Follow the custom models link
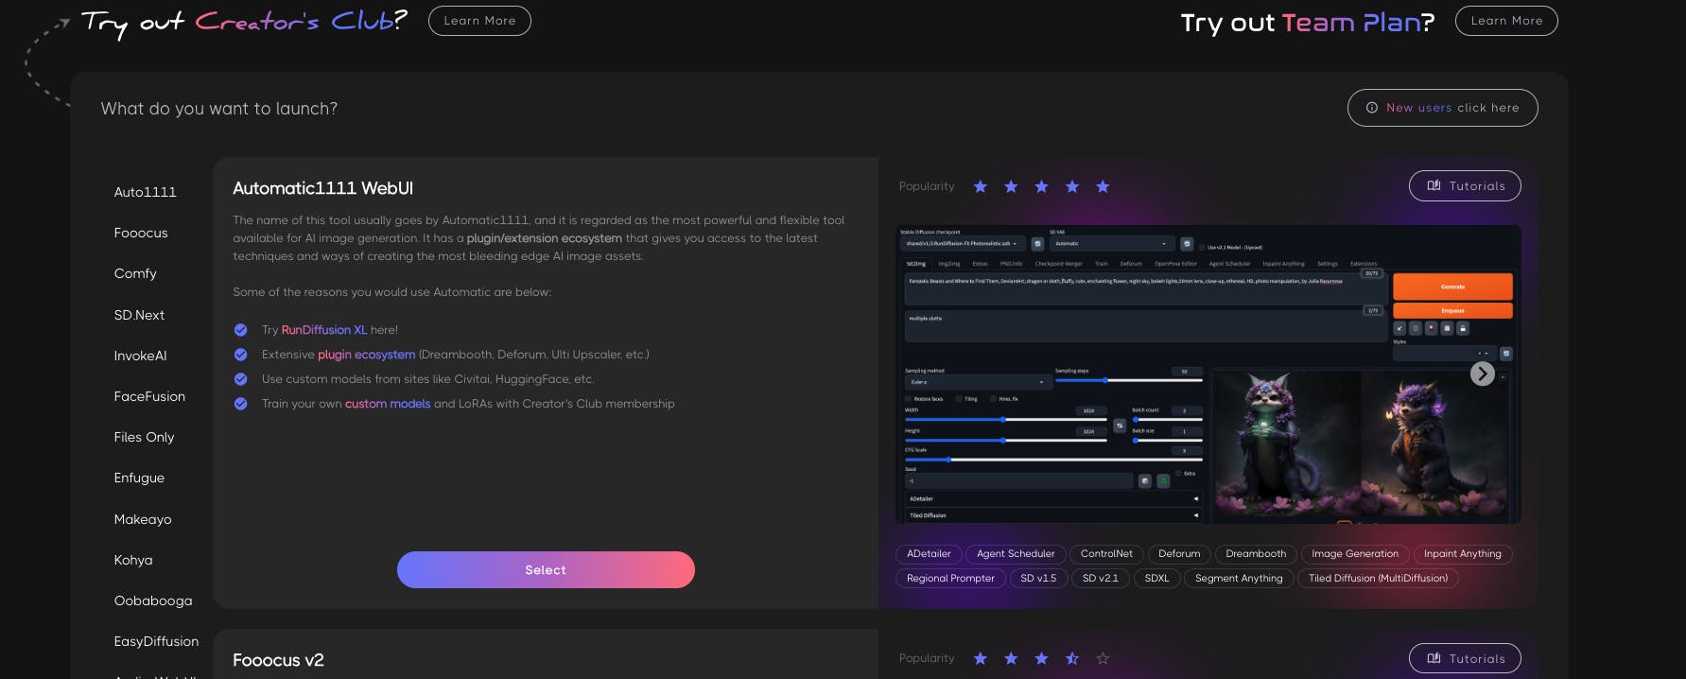Screen dimensions: 1686x679 pos(388,404)
